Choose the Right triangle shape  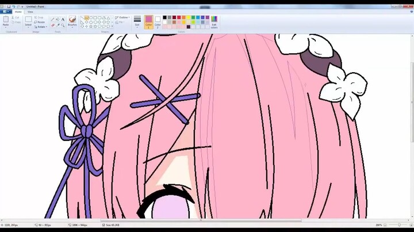point(82,22)
